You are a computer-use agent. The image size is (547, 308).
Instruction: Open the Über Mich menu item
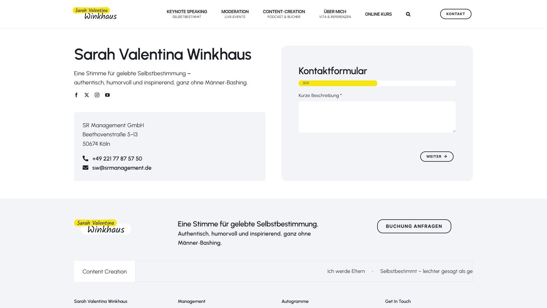click(335, 14)
